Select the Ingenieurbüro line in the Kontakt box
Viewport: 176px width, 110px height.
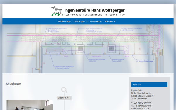tap(137, 90)
